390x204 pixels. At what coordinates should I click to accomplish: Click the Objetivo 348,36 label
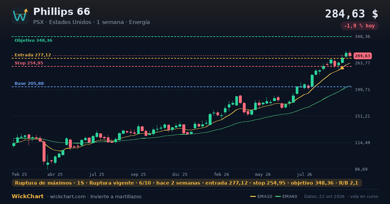pos(33,40)
